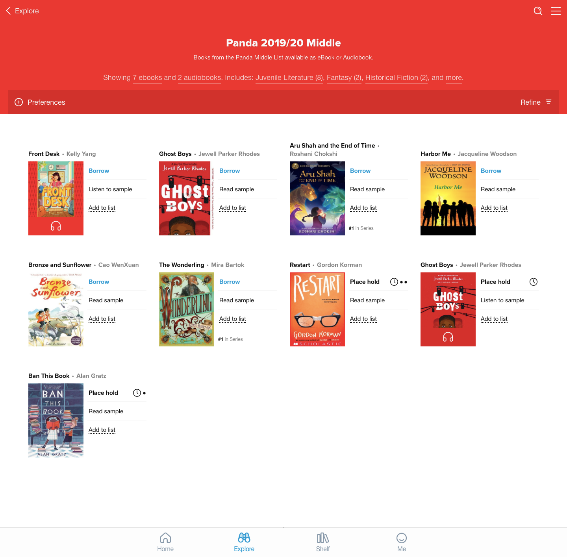Image resolution: width=567 pixels, height=557 pixels.
Task: Add Harbor Me to a list
Action: 494,208
